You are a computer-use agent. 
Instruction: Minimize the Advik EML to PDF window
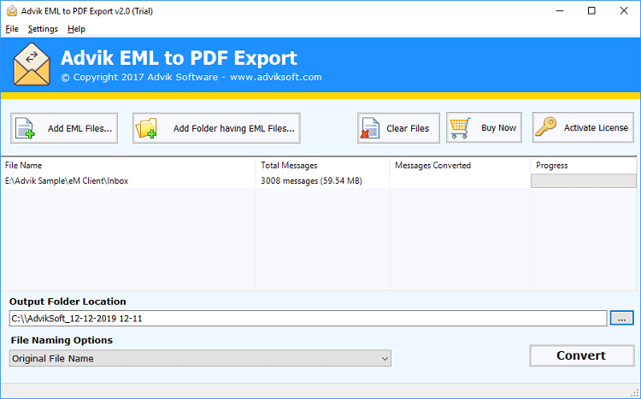click(x=560, y=10)
